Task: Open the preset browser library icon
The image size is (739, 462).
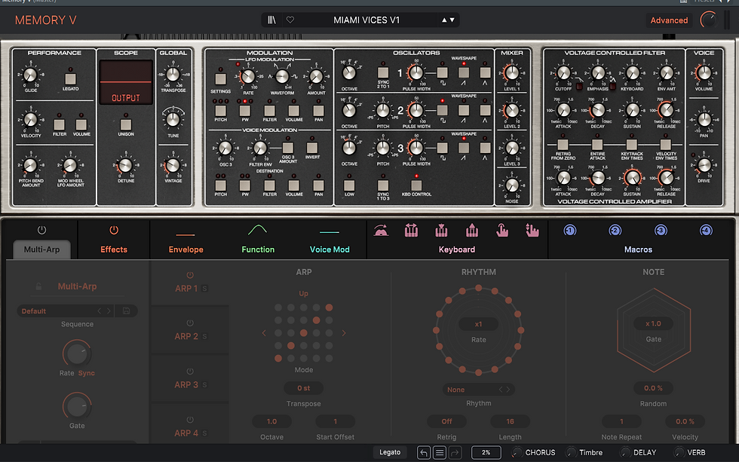Action: tap(271, 20)
